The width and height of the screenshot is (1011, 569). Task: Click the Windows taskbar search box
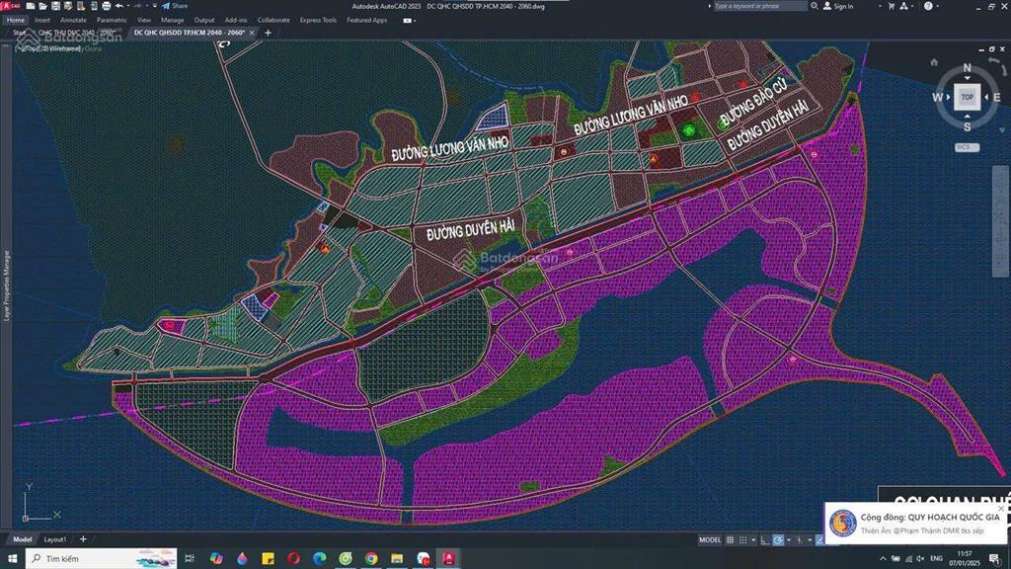point(102,558)
